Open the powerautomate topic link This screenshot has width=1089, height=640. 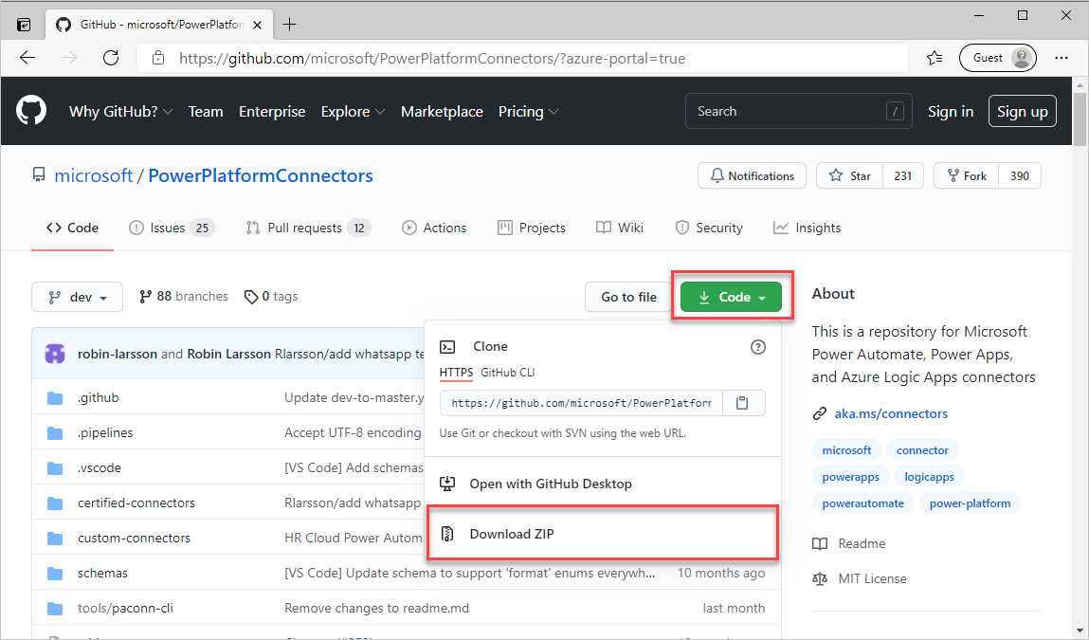[862, 503]
